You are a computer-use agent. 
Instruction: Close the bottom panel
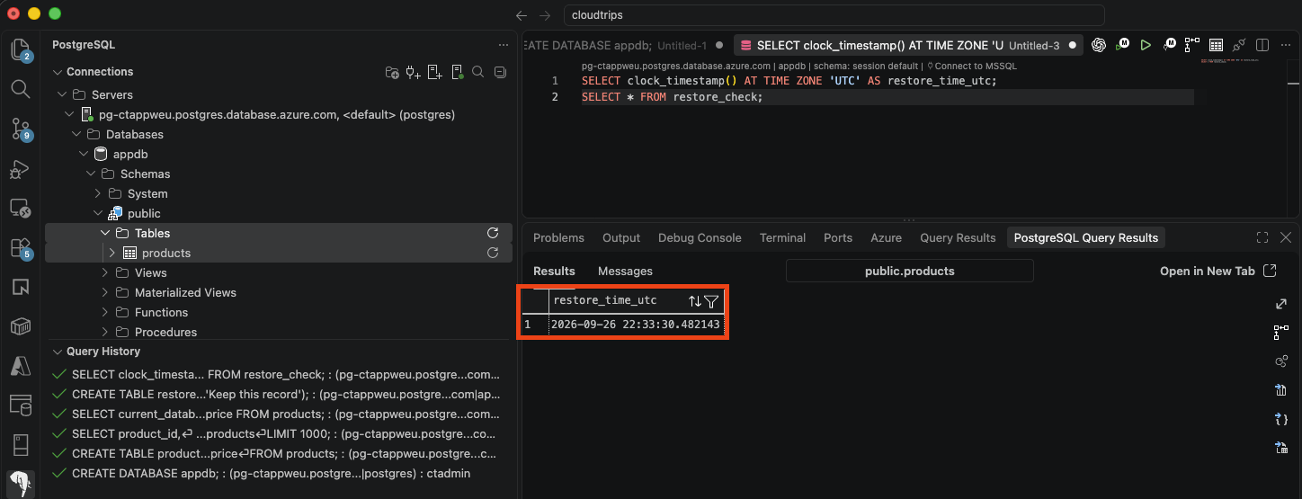[1286, 237]
